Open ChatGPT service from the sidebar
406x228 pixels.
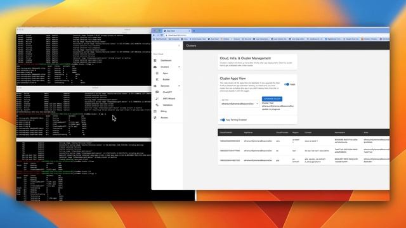(167, 92)
